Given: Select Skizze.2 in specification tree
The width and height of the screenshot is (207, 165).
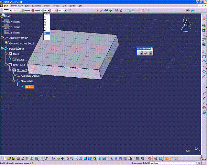Looking at the screenshot, I should (22, 70).
